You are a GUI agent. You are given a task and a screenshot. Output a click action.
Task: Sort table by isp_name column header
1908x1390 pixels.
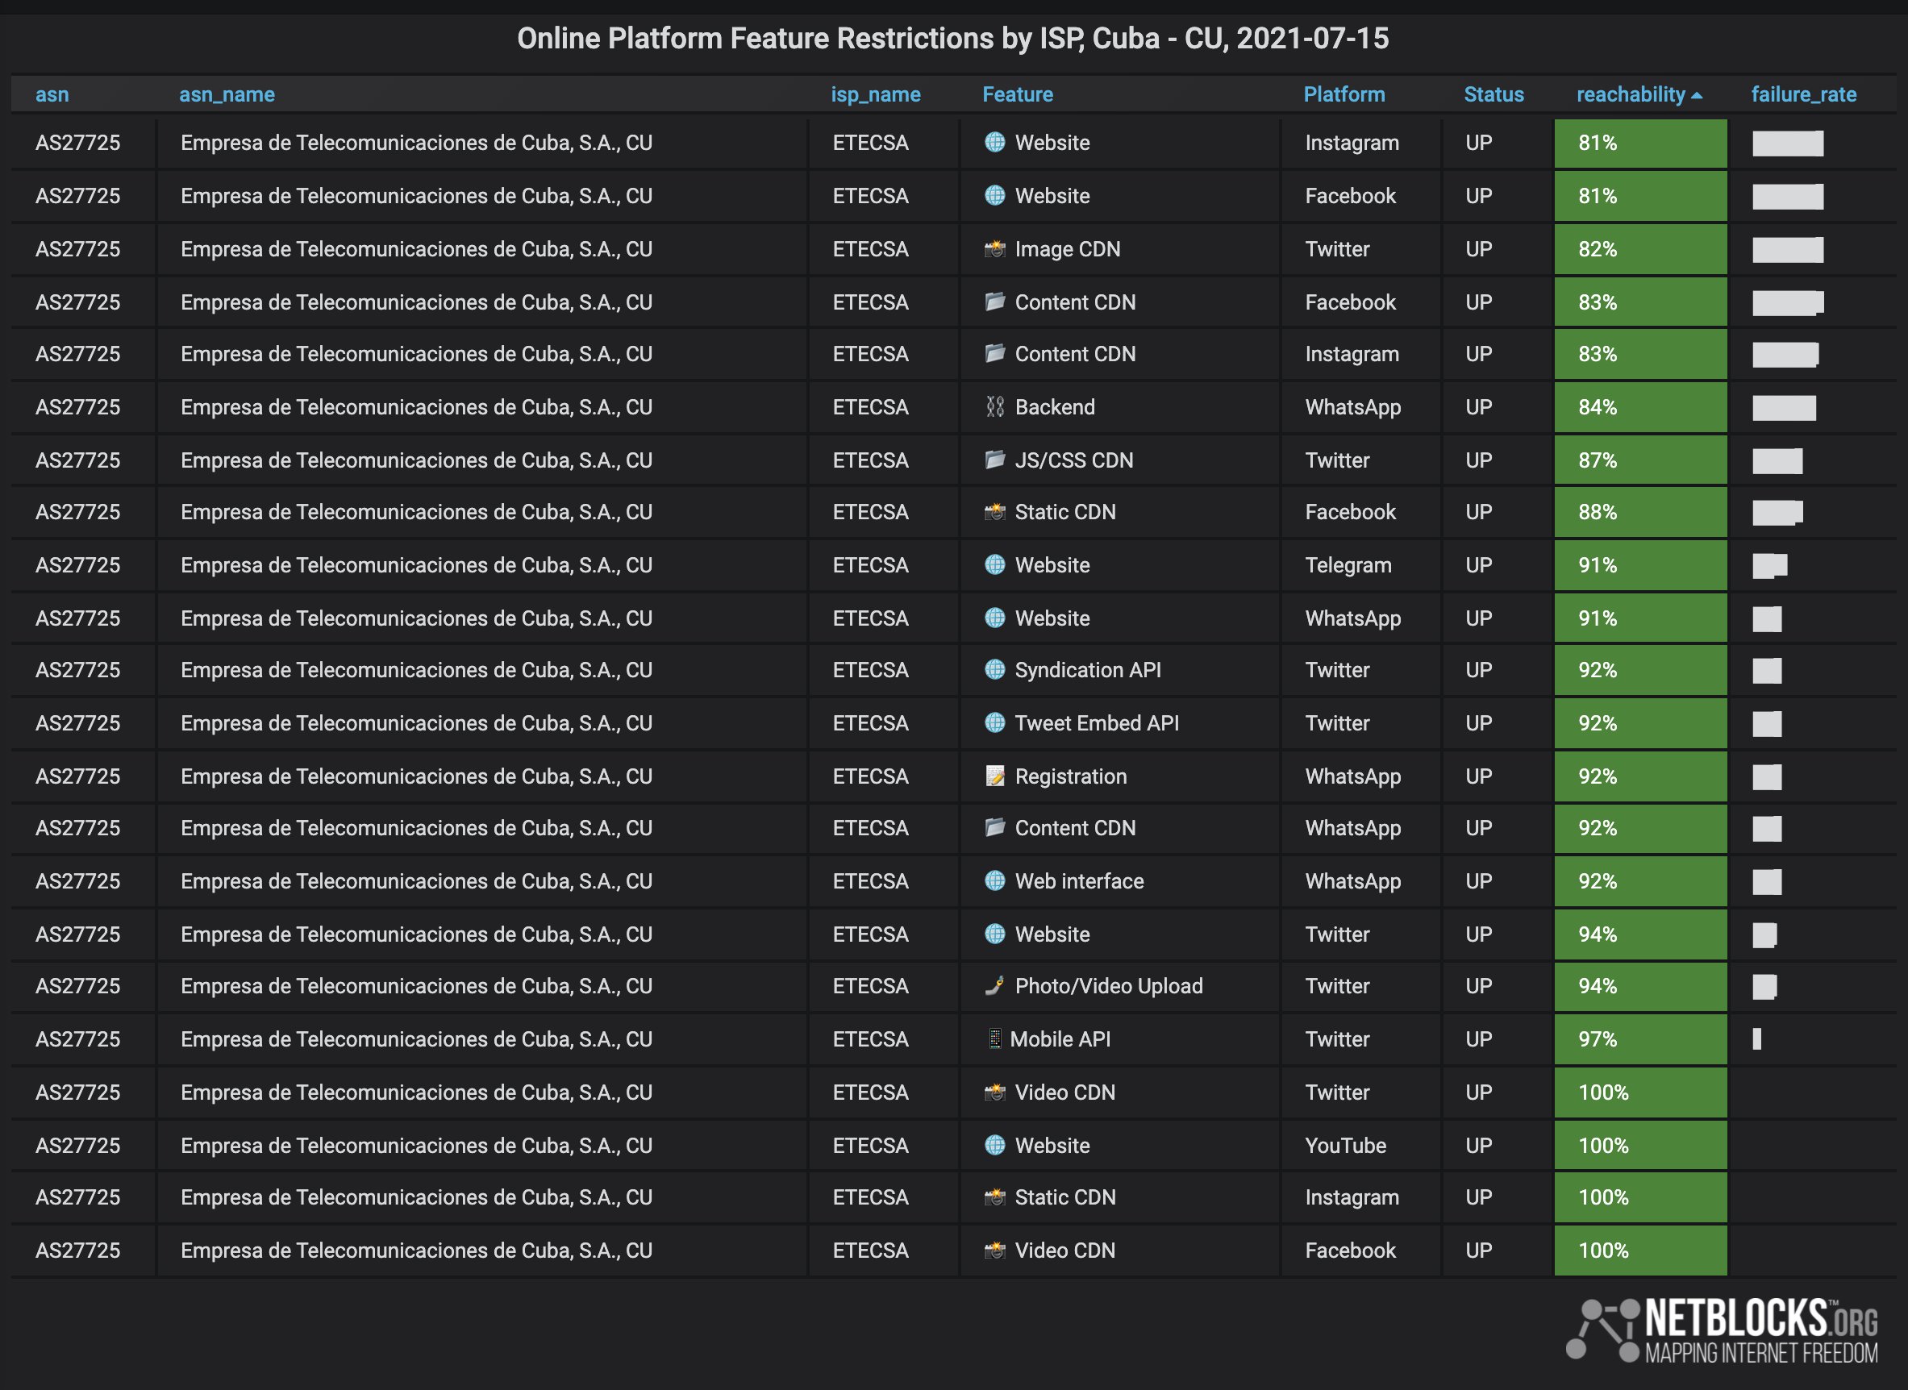point(875,94)
